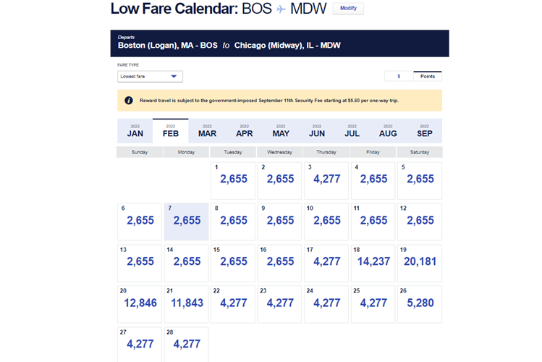Choose the SEP 2022 month tab

click(x=425, y=131)
